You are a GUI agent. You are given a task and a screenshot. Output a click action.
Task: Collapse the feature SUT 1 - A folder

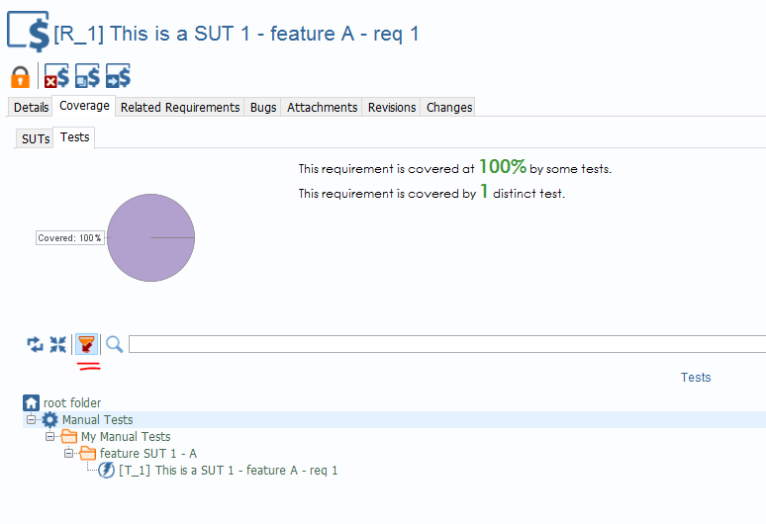coord(68,454)
